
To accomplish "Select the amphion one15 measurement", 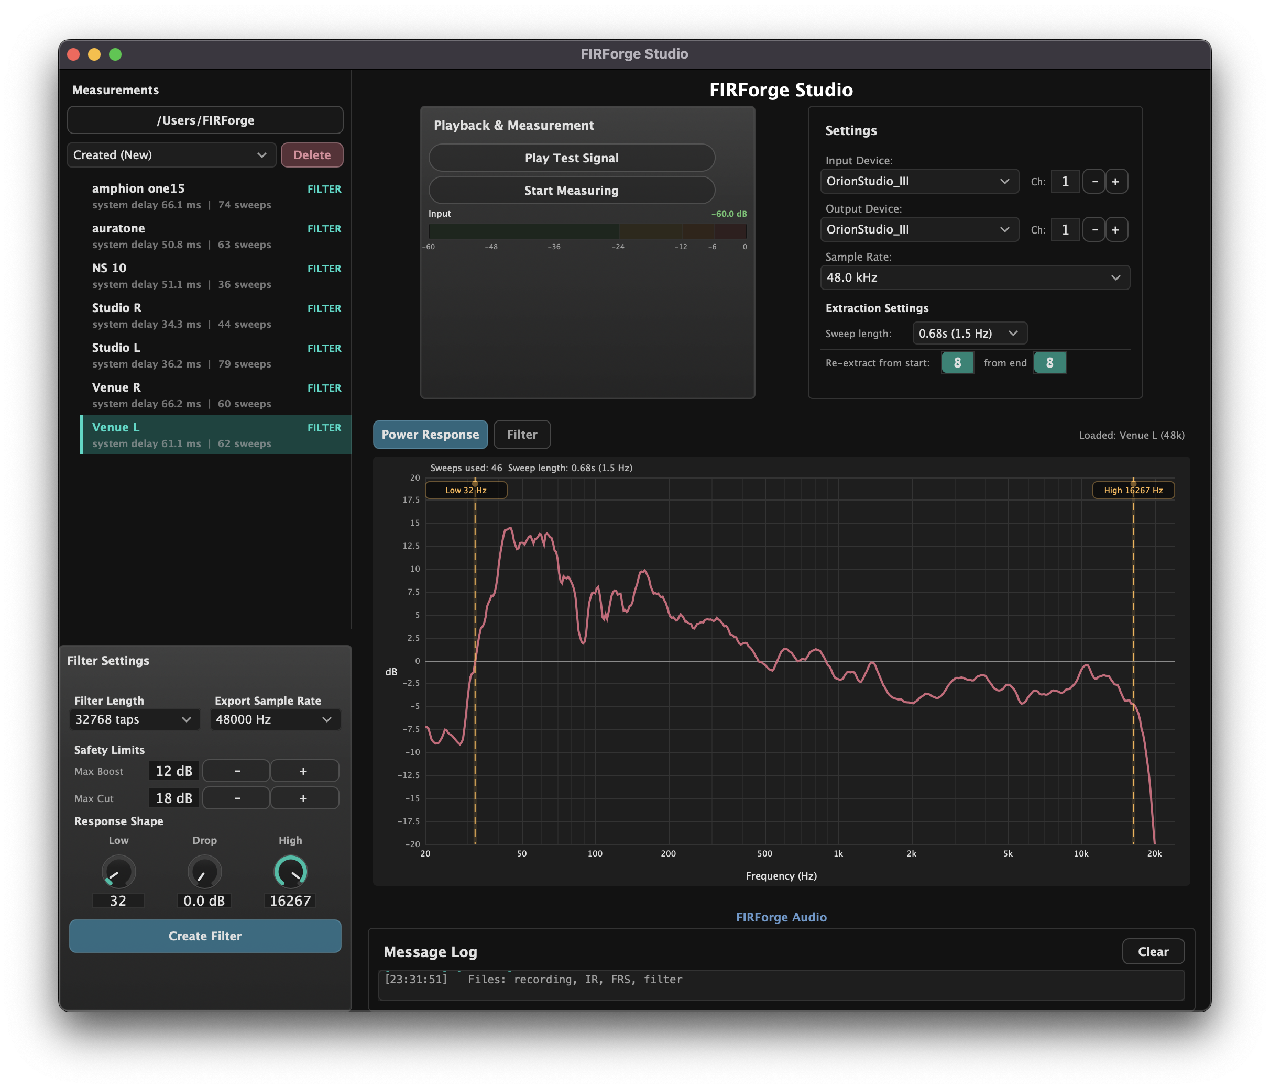I will pos(216,196).
